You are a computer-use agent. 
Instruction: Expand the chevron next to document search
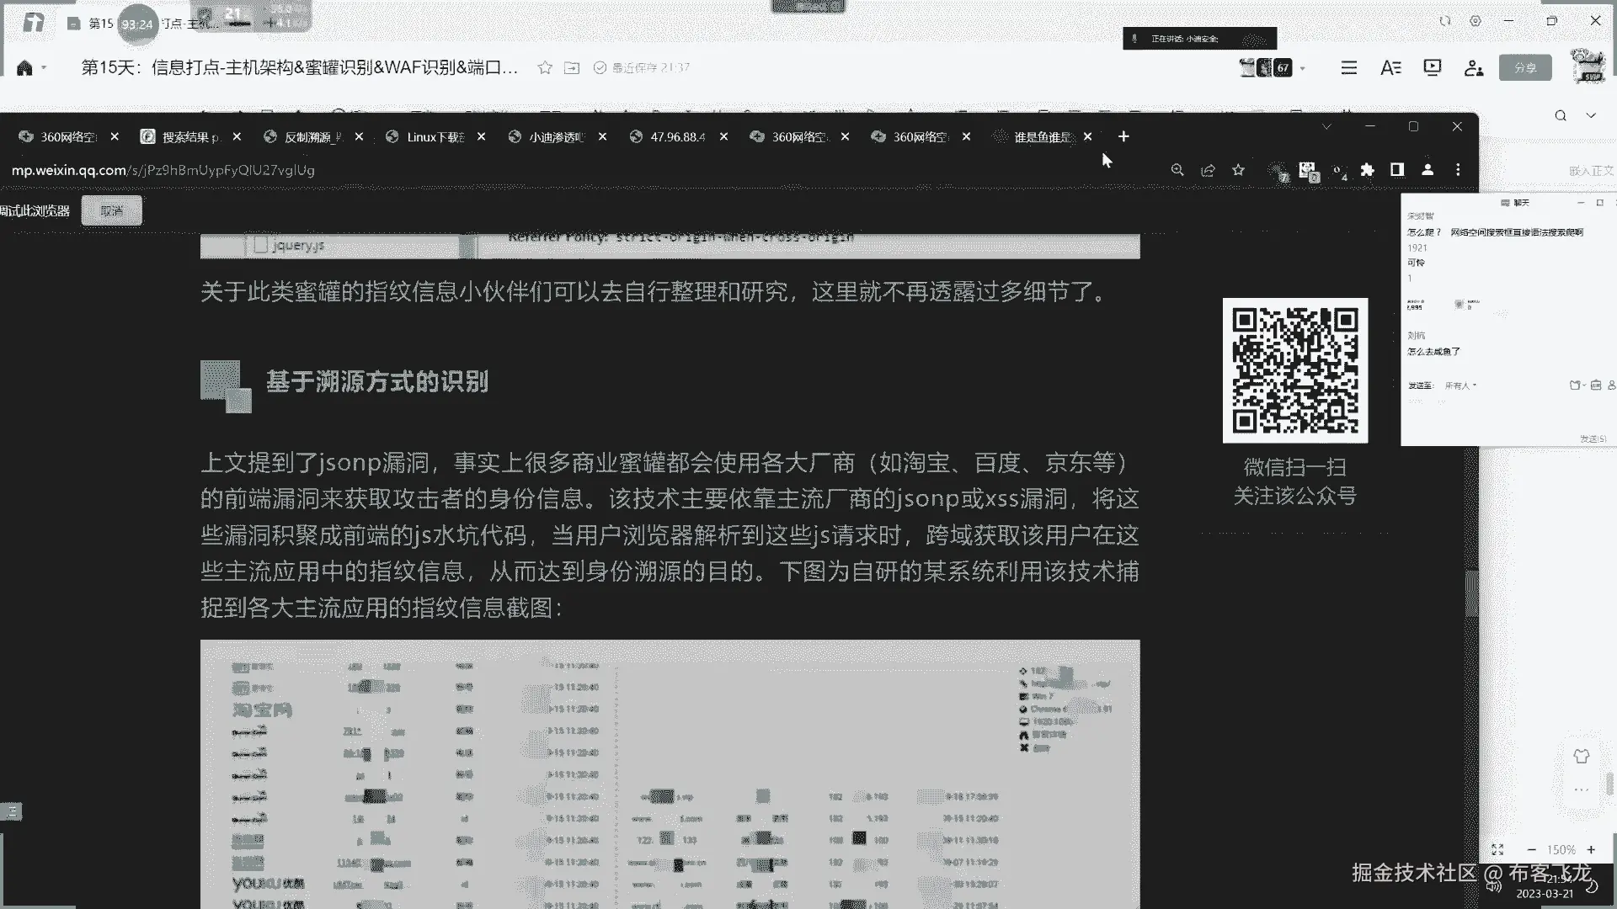pyautogui.click(x=1591, y=115)
